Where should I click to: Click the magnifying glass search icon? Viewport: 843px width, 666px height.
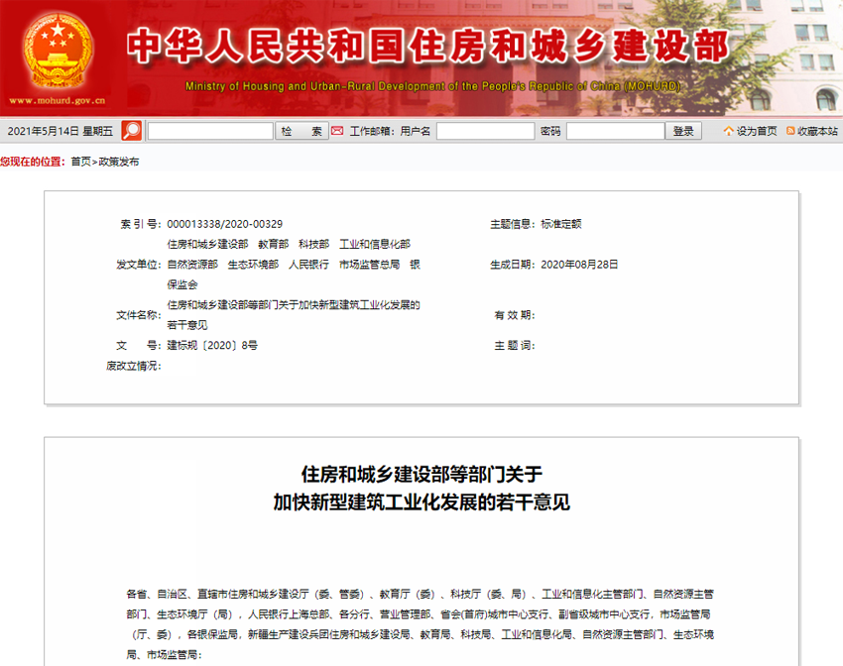[x=131, y=131]
